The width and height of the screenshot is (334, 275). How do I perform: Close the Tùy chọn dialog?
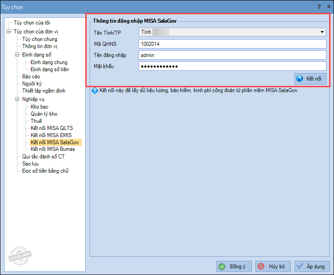[x=329, y=7]
